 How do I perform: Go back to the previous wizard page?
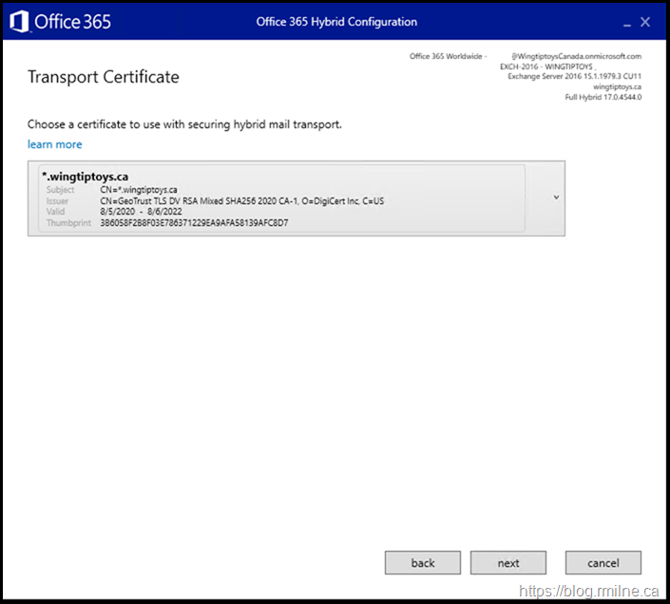click(x=423, y=562)
